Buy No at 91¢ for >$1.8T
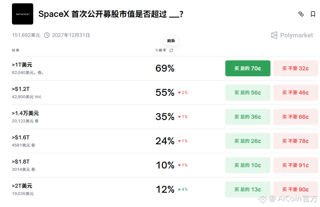320x207 pixels. (295, 165)
